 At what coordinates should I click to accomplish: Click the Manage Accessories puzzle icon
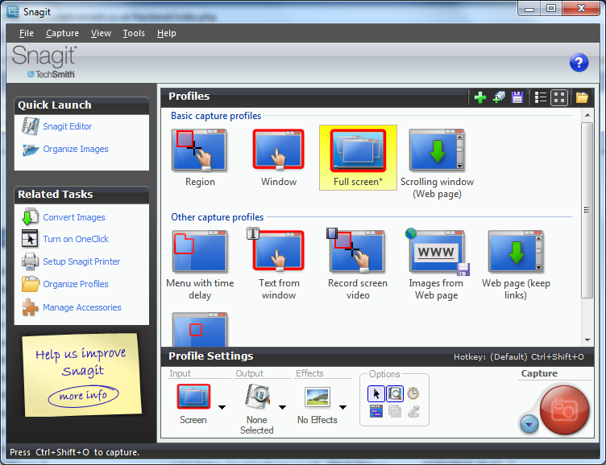click(30, 307)
